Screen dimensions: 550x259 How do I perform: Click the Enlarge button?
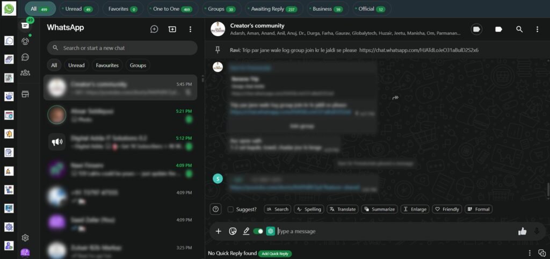(x=415, y=209)
